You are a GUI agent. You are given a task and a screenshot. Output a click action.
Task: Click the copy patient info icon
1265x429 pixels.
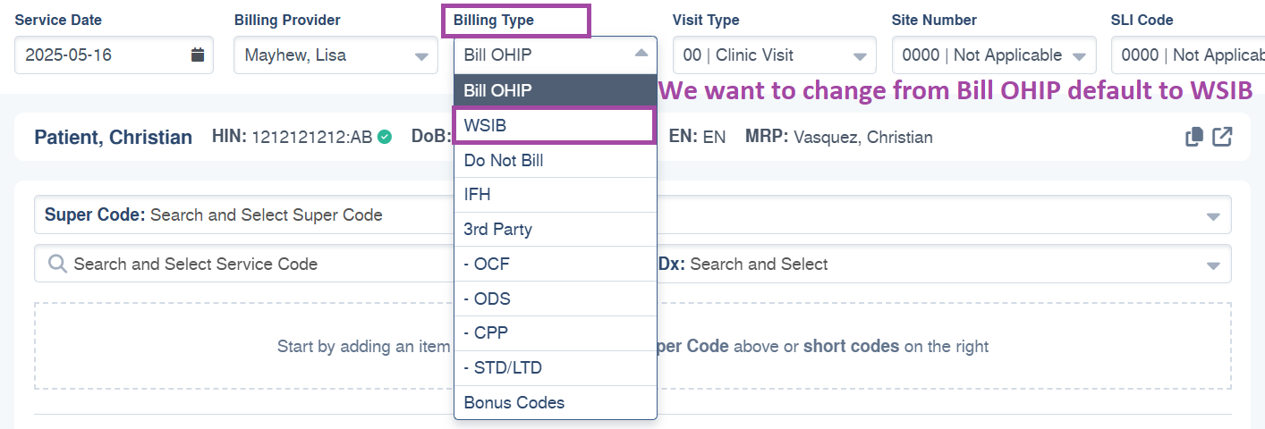tap(1193, 137)
